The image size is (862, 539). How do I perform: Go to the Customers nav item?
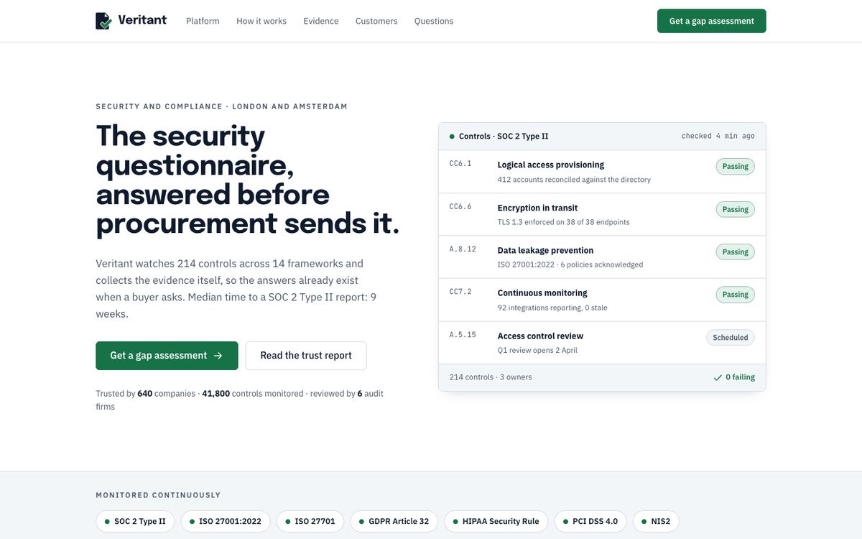376,21
